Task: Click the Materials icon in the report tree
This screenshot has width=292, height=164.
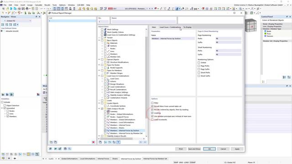Action: (108, 43)
